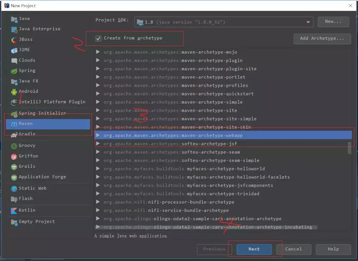Click the IntelliJ Platform Plugin icon
358x261 pixels.
point(14,102)
